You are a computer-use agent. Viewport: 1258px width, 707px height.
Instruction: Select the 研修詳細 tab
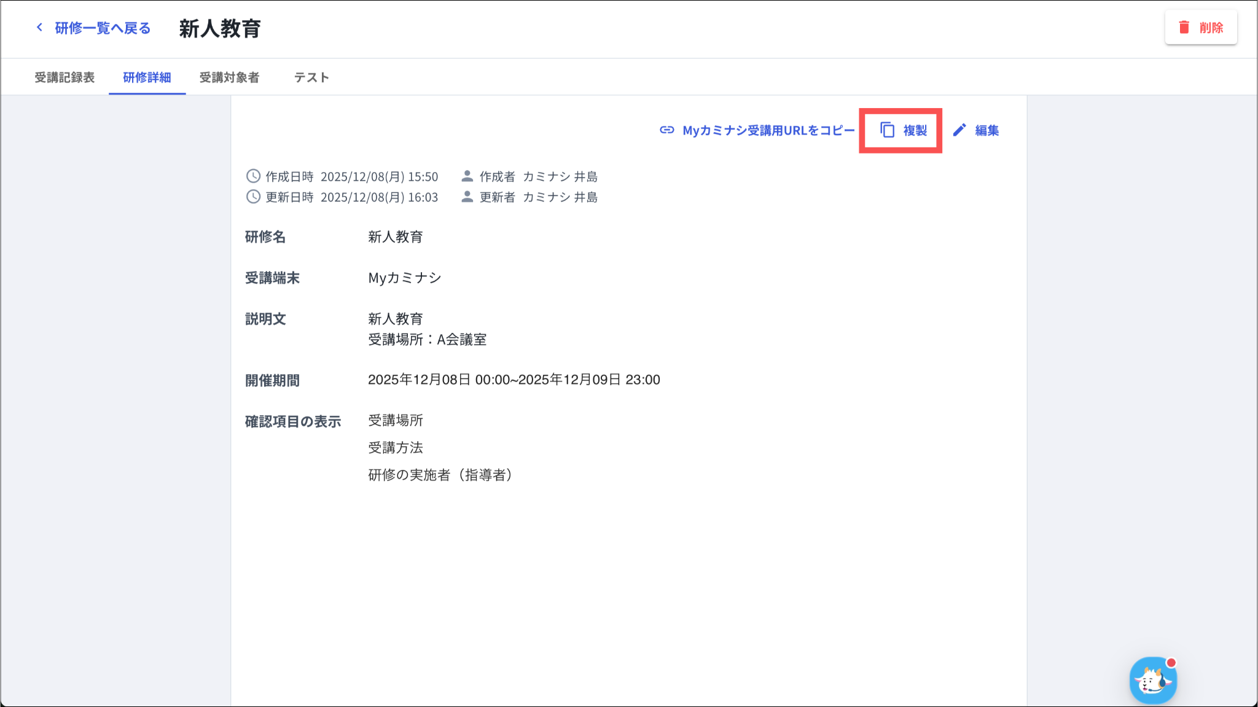147,77
